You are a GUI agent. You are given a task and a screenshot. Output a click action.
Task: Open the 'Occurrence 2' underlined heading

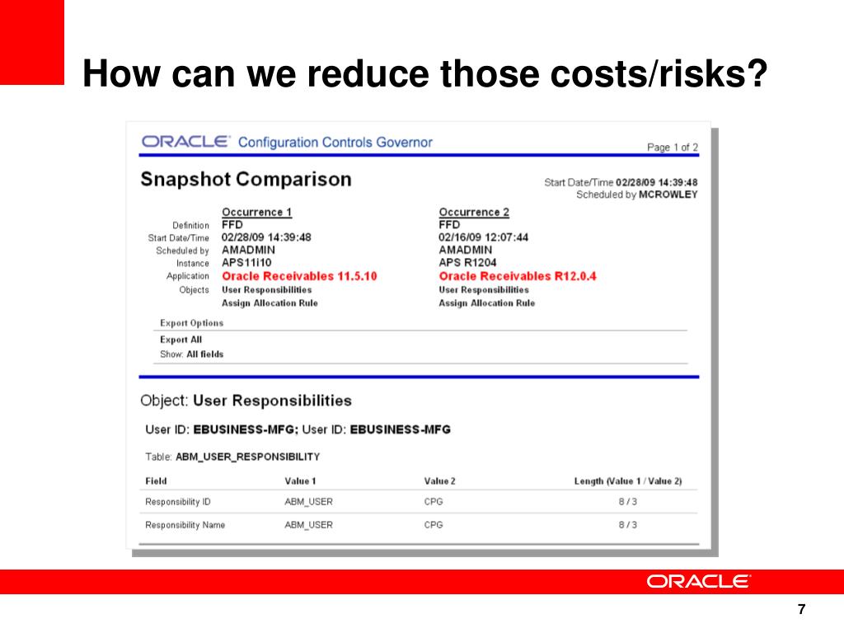(474, 212)
